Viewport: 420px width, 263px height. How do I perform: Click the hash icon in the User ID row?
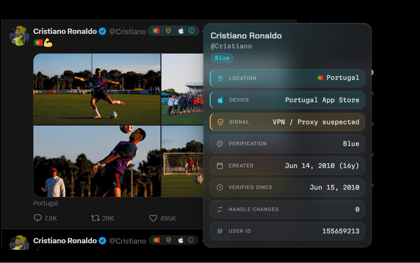coord(220,231)
